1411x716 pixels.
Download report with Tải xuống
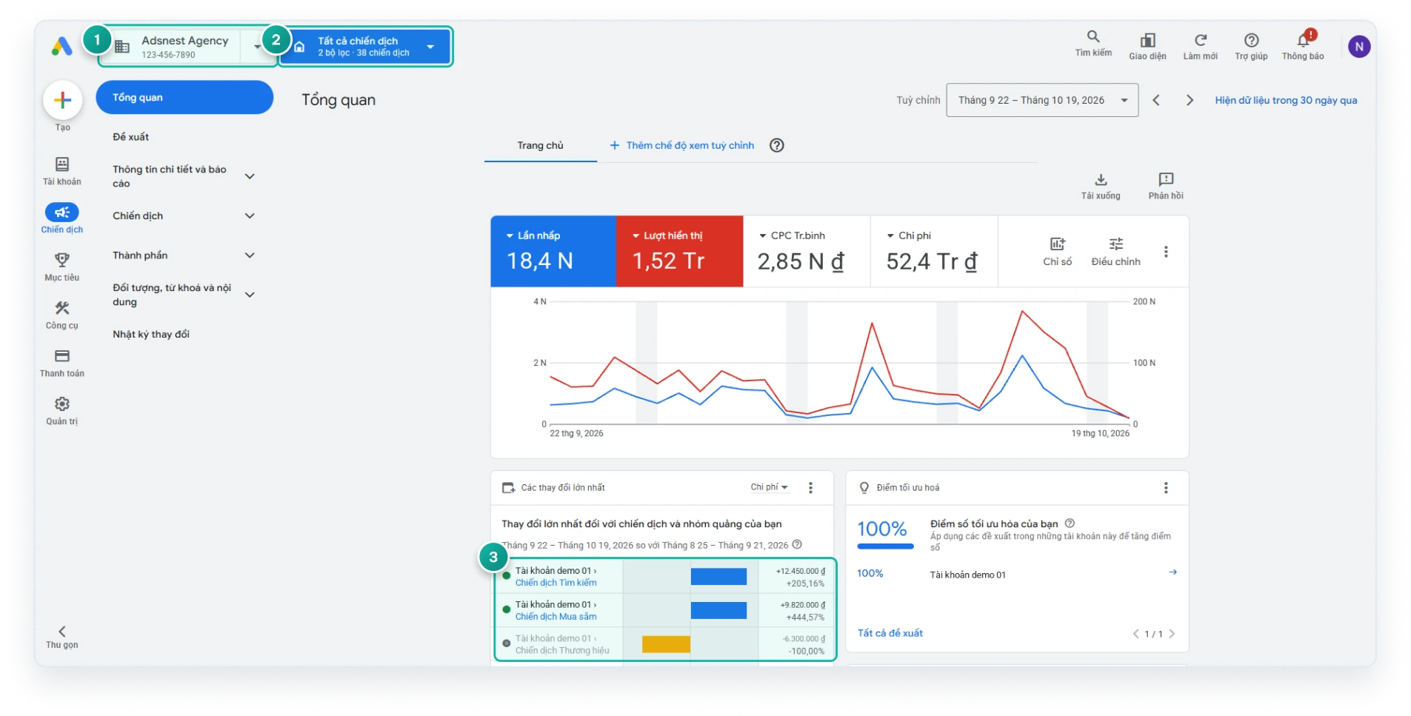(x=1101, y=187)
